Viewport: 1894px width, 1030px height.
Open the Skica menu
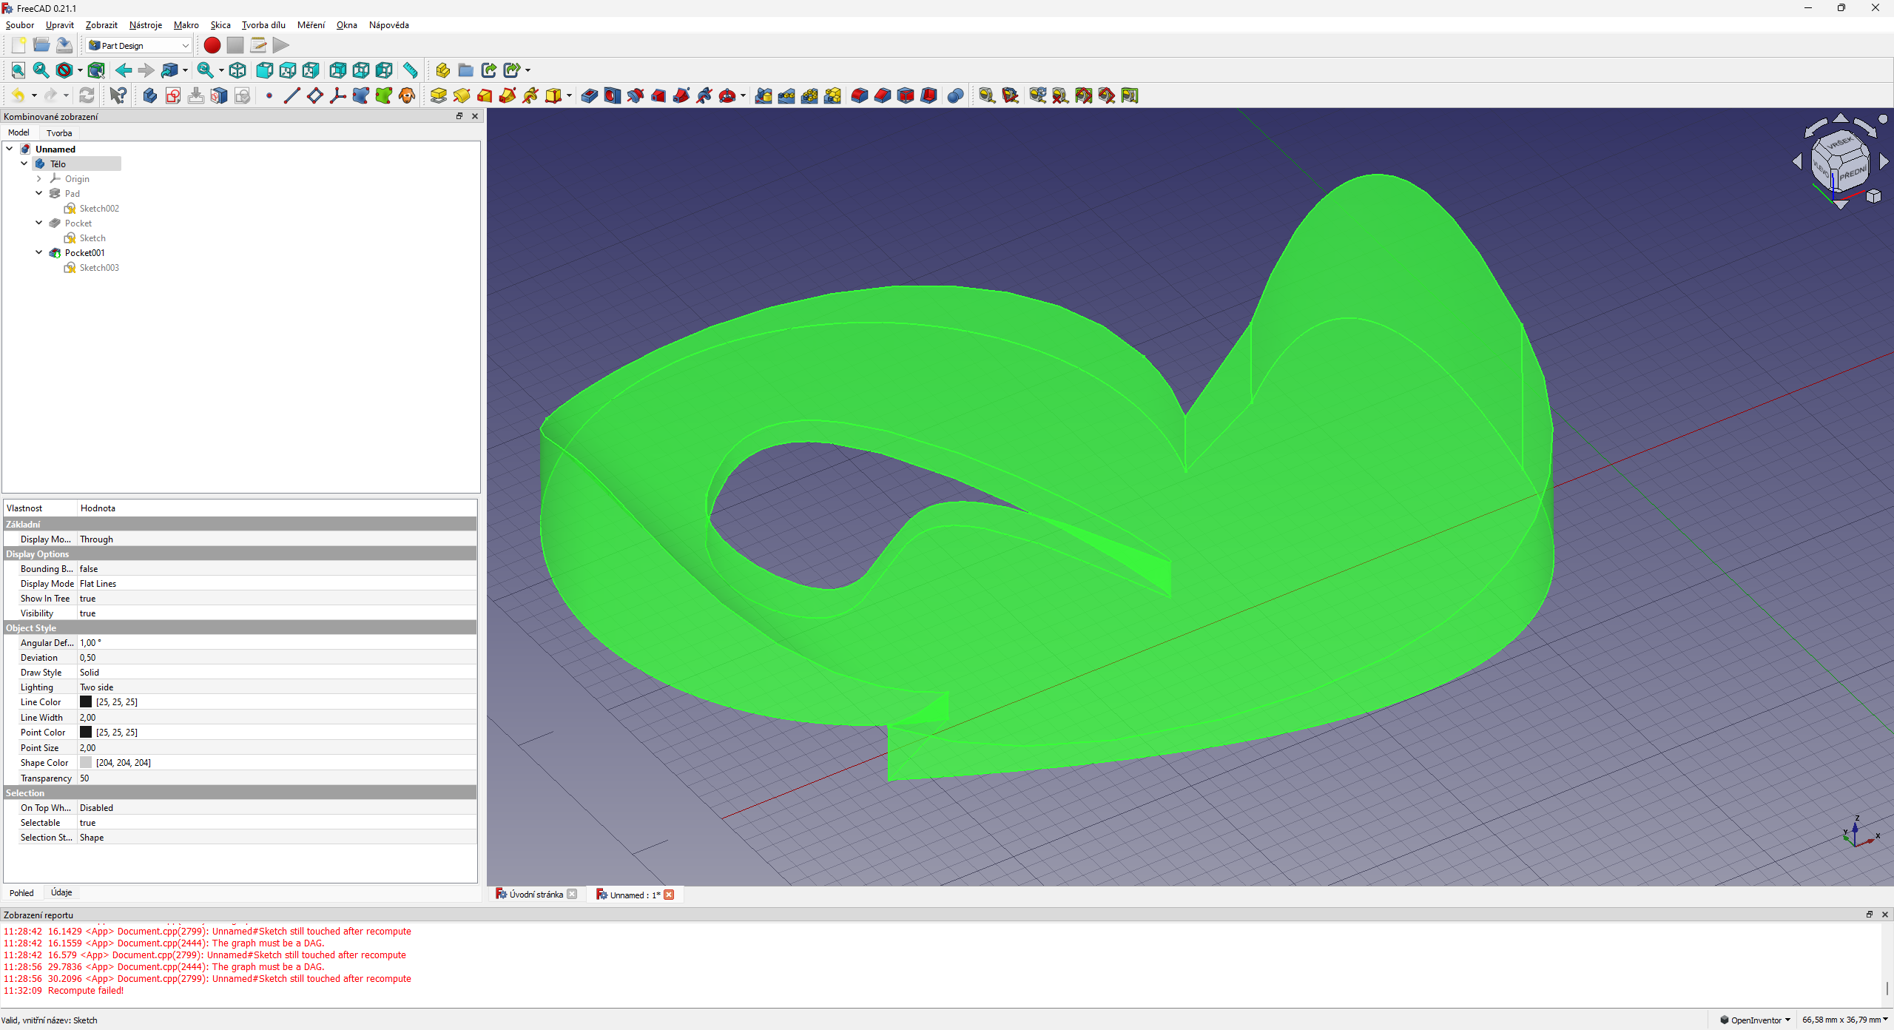click(x=220, y=25)
